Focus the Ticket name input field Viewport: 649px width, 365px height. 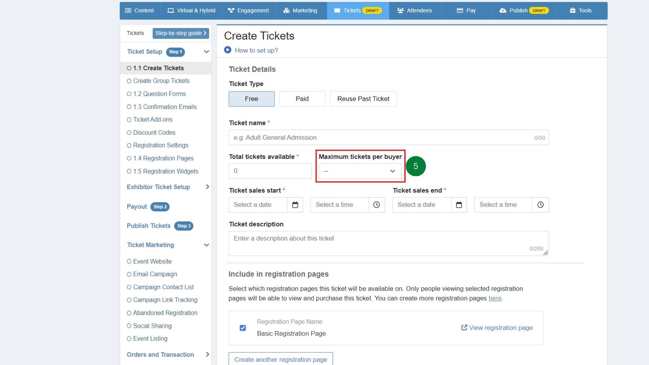click(x=389, y=138)
